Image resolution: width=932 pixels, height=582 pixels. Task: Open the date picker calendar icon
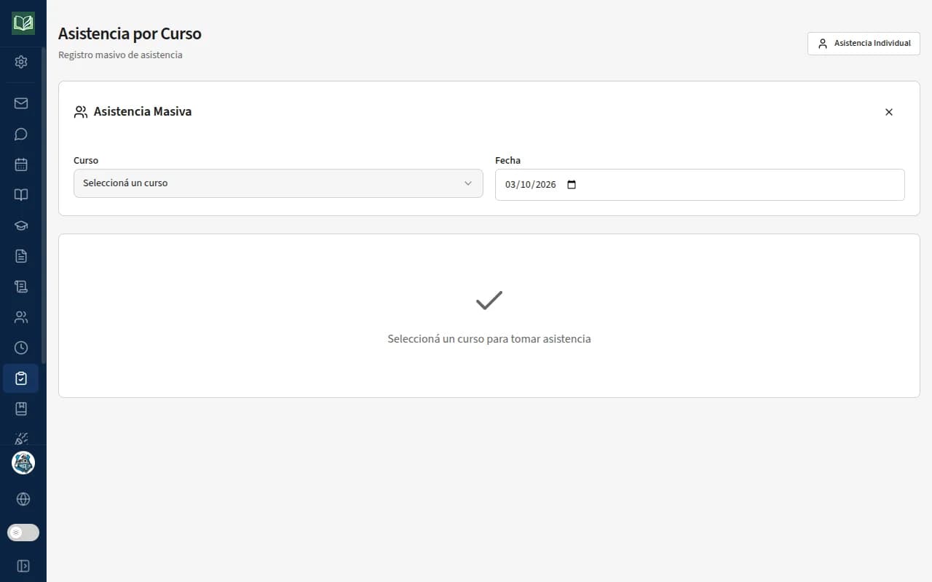(x=572, y=185)
